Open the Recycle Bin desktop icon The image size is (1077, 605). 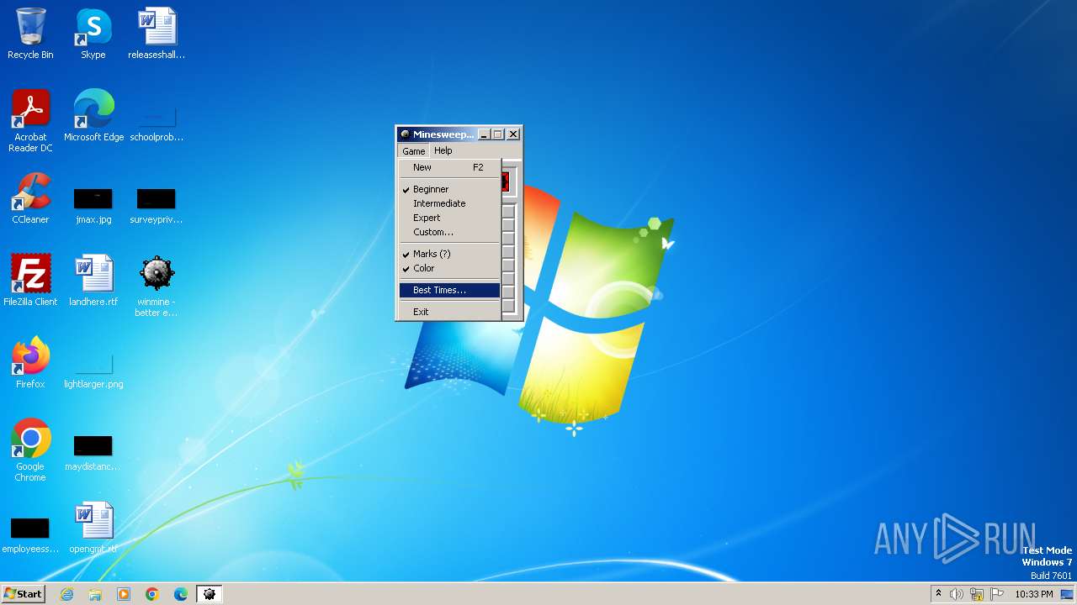[30, 34]
